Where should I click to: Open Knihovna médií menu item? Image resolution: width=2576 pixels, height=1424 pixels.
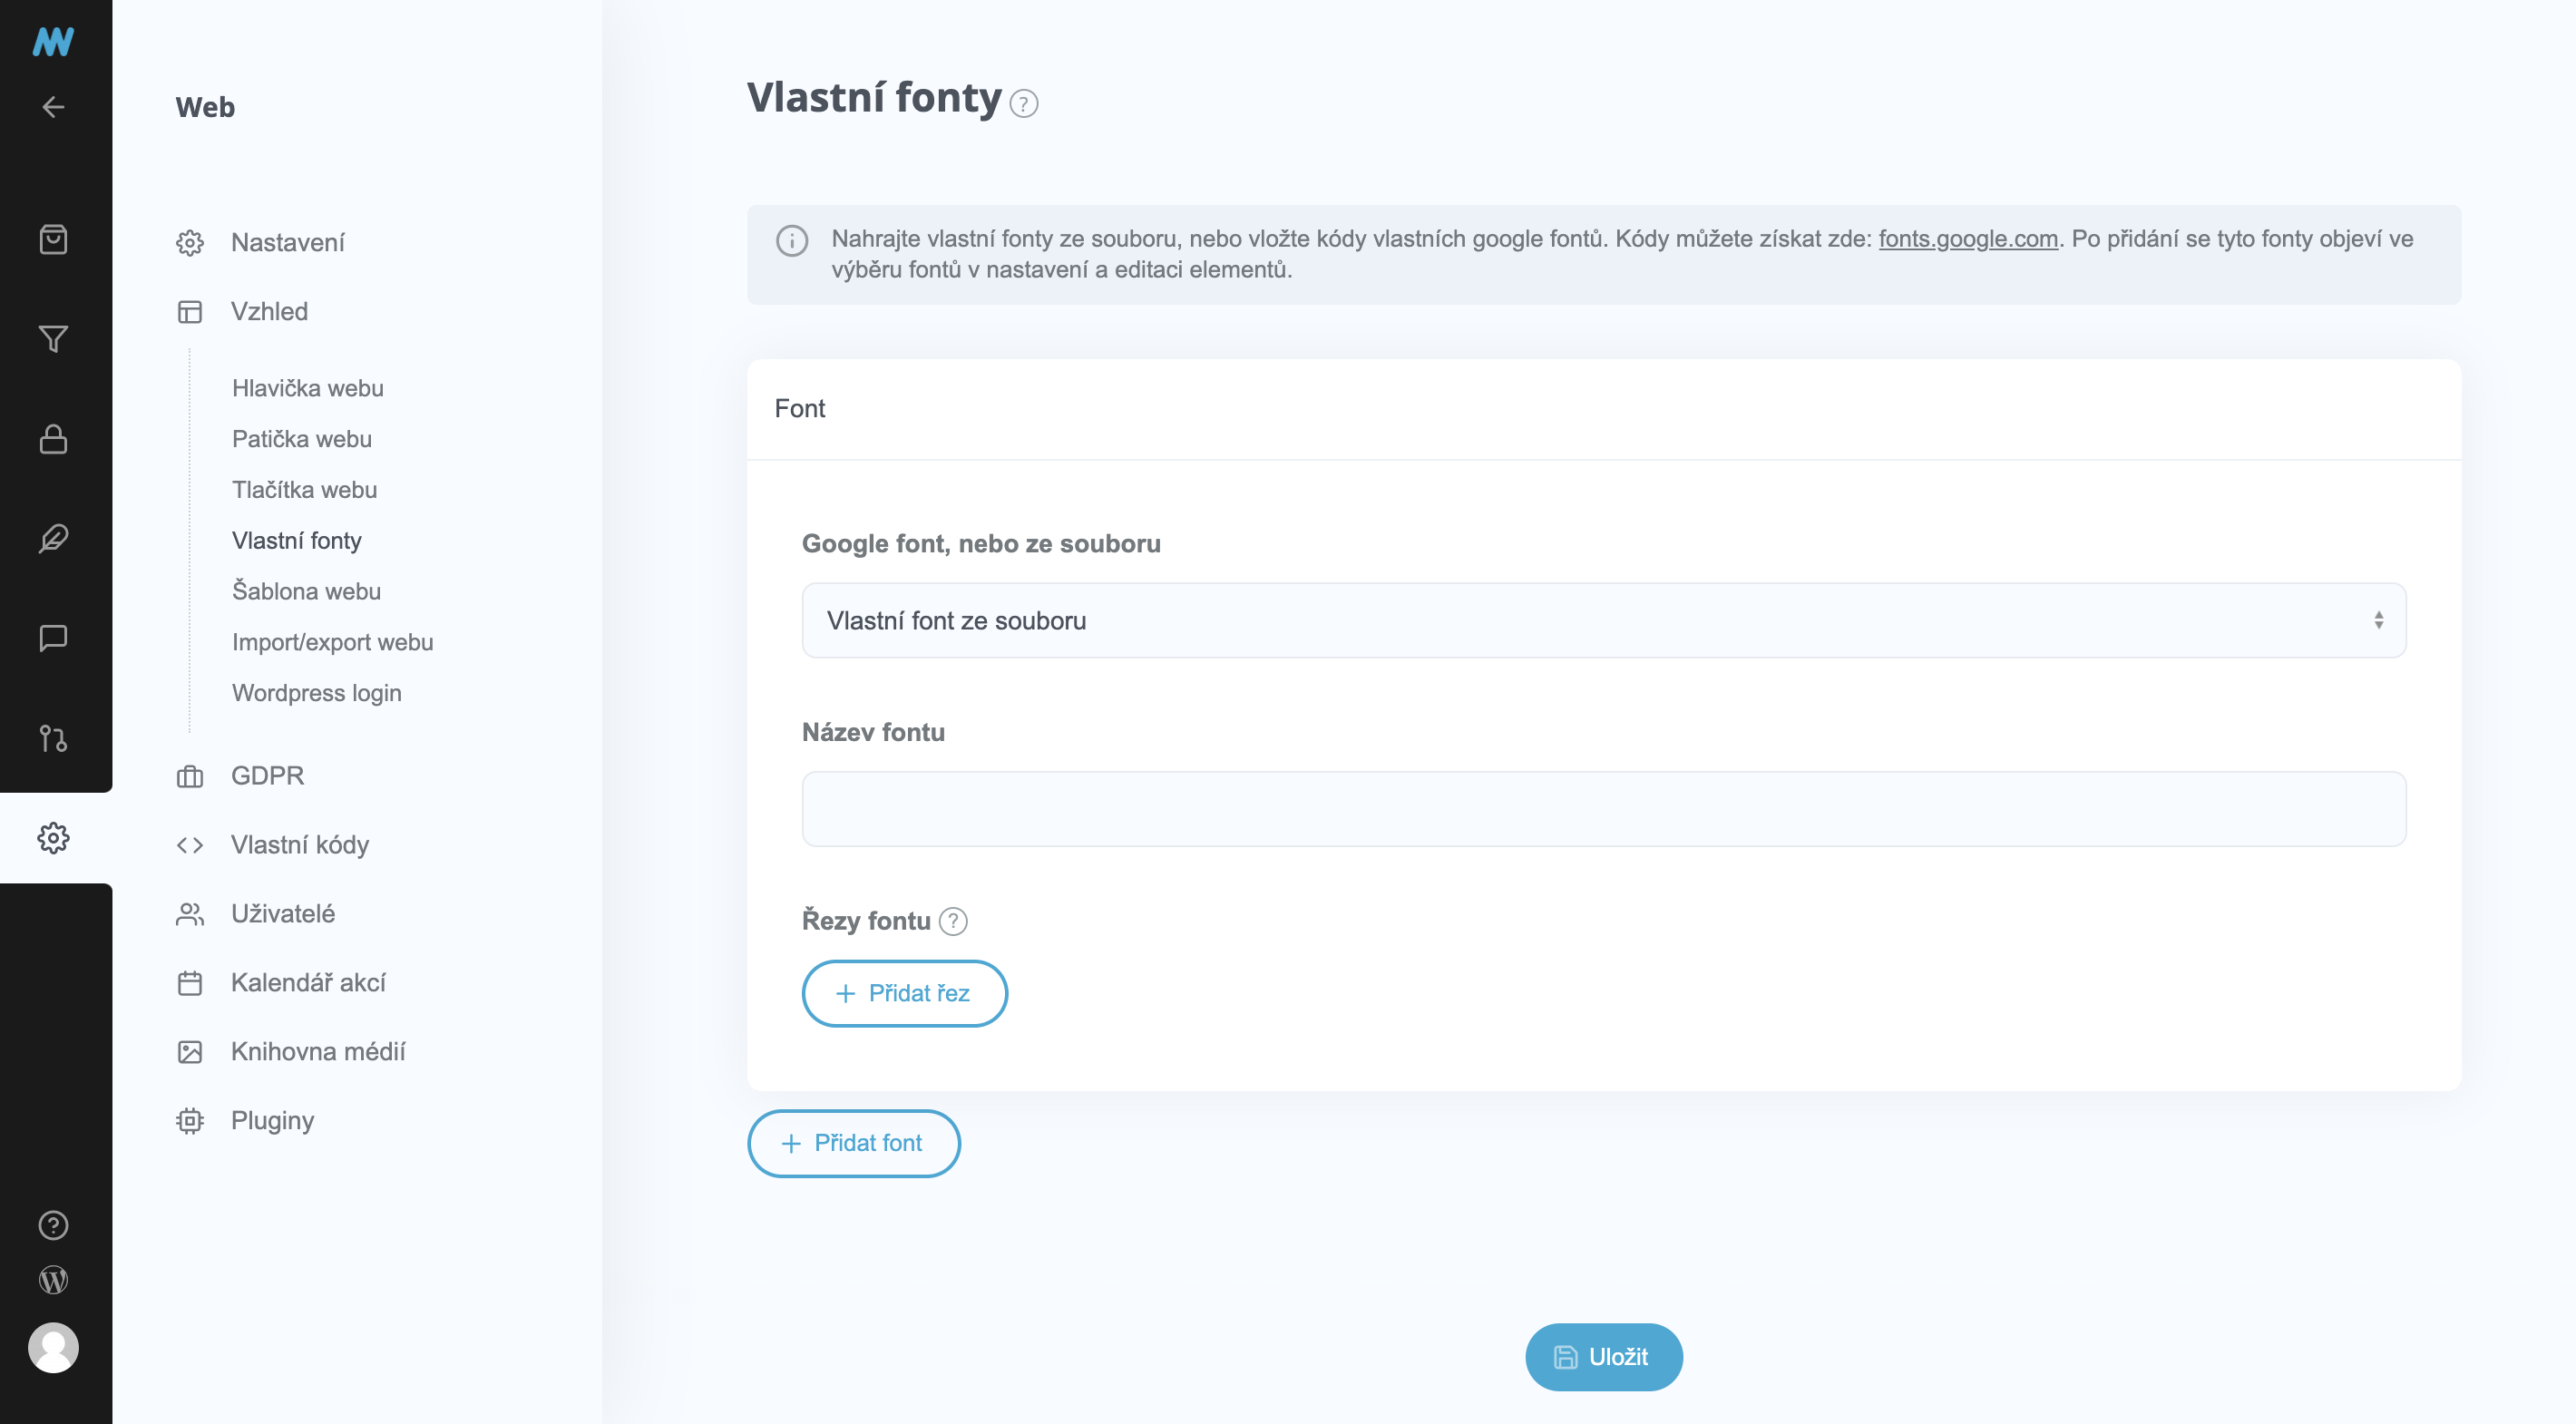(x=318, y=1052)
